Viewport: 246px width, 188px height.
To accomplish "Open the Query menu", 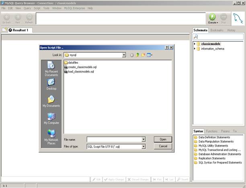I will coord(27,8).
